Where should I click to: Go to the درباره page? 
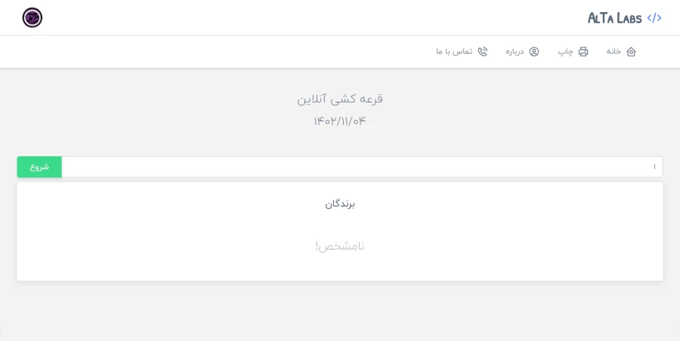coord(515,51)
